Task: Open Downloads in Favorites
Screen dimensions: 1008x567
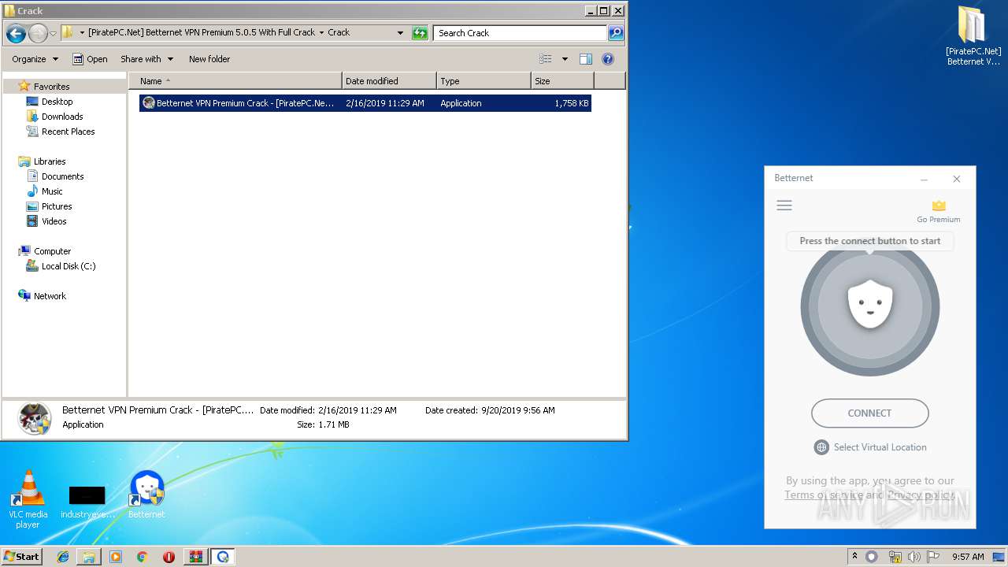Action: [62, 117]
